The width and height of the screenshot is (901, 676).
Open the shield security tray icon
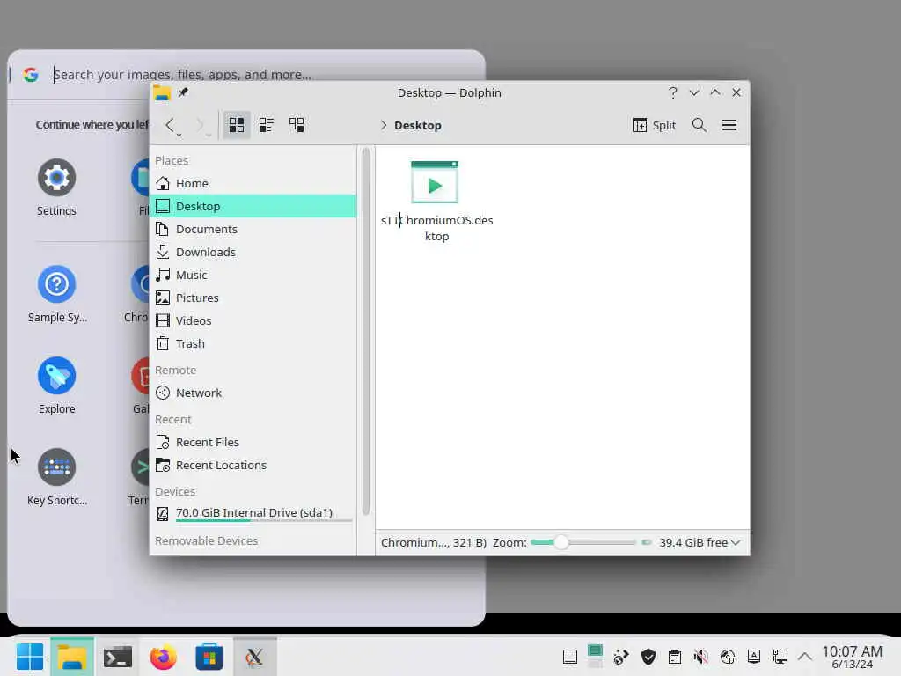click(x=648, y=657)
